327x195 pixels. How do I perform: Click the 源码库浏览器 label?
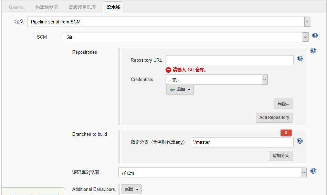86,173
